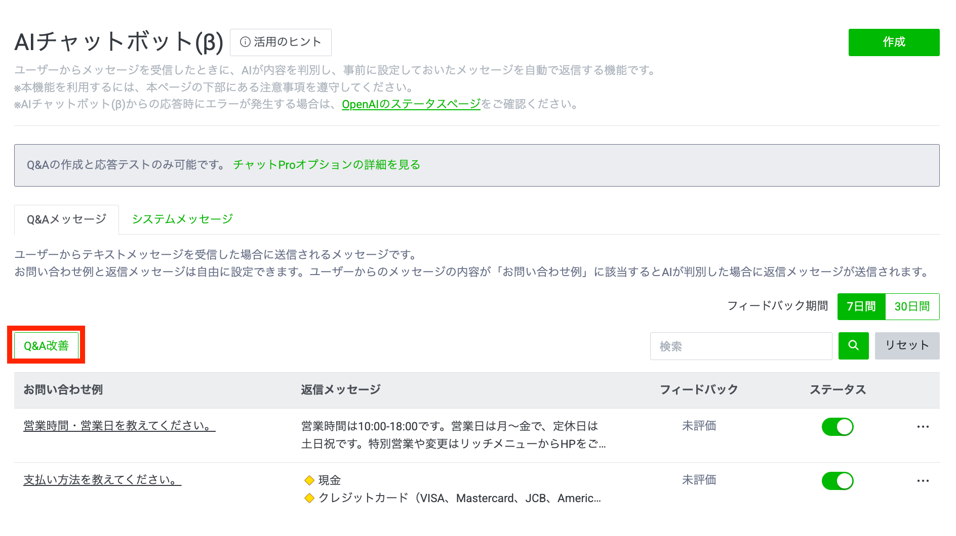Screen dimensions: 956x536
Task: Open the 営業時間・営業日を教えてください question
Action: (119, 426)
